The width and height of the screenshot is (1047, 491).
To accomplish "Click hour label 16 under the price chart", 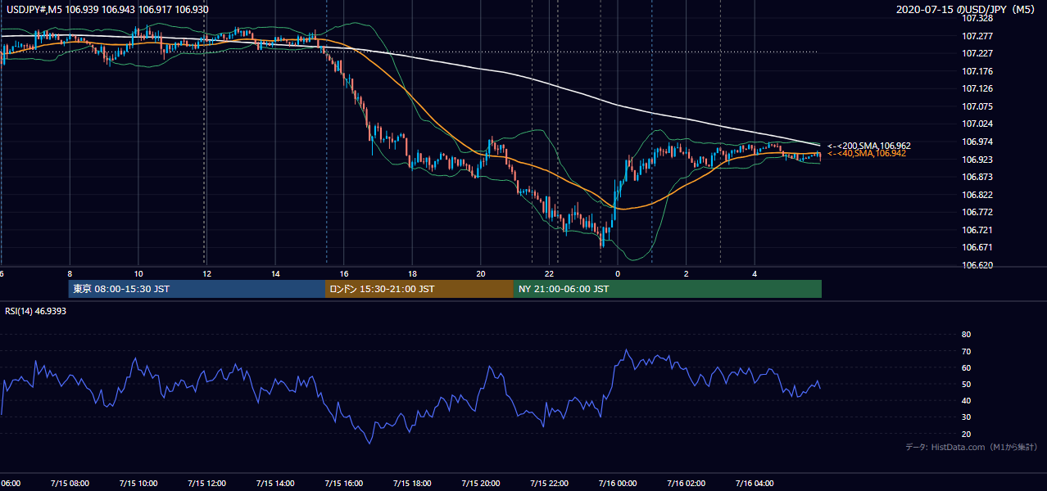I will coord(344,274).
